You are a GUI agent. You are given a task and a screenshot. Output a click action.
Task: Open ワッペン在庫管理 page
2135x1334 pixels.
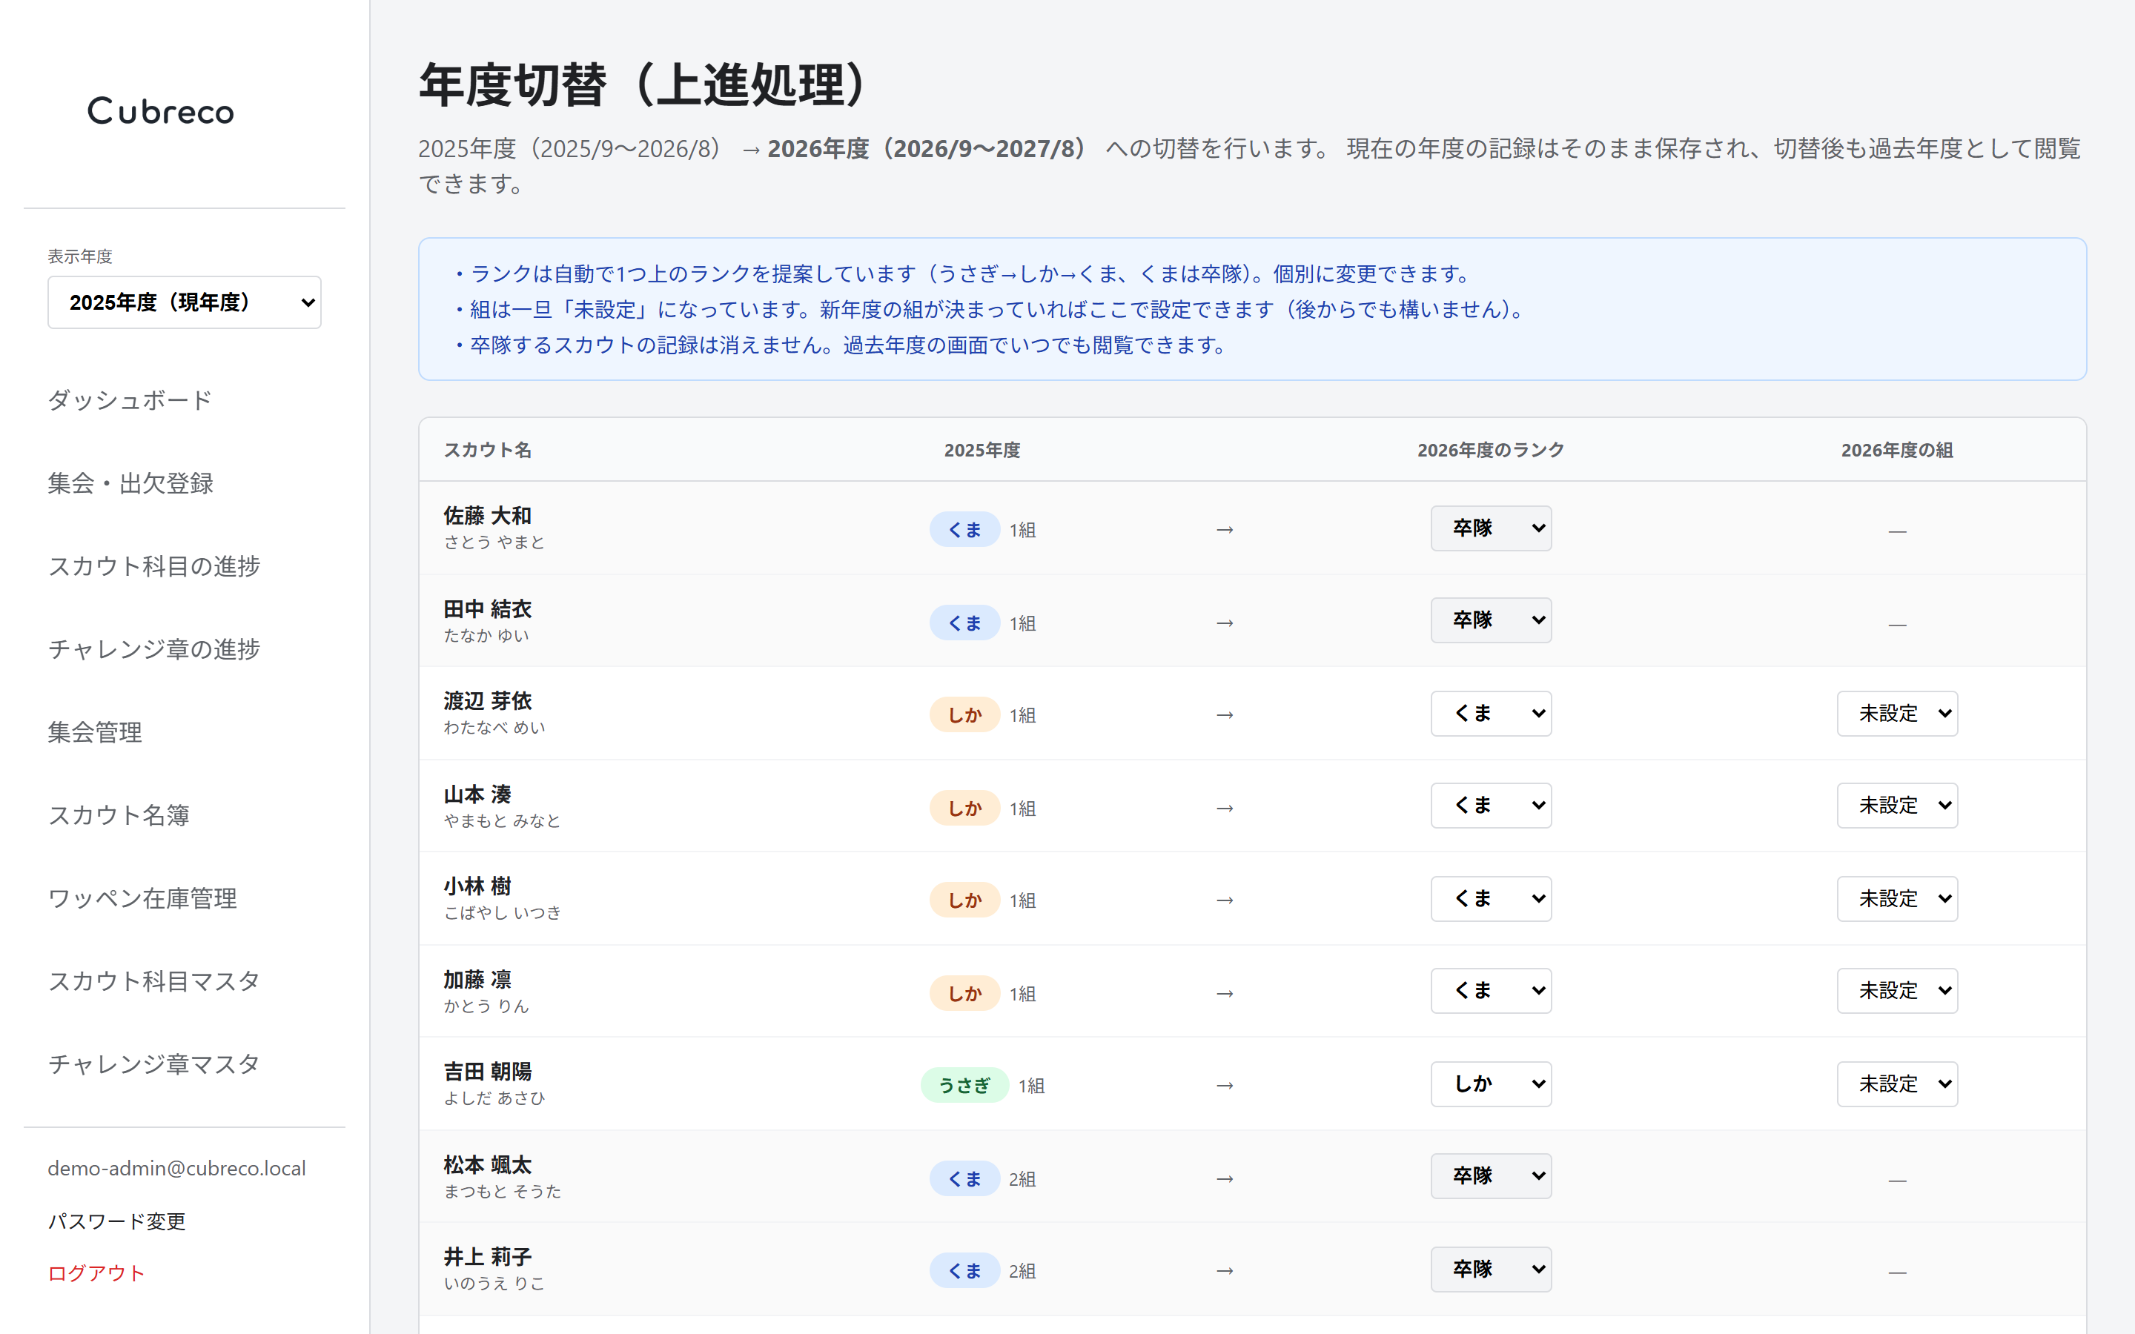coord(142,898)
